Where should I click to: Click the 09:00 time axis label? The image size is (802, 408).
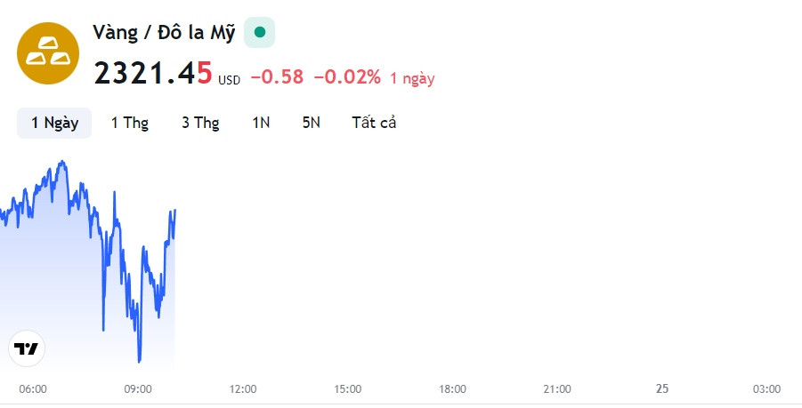click(138, 388)
